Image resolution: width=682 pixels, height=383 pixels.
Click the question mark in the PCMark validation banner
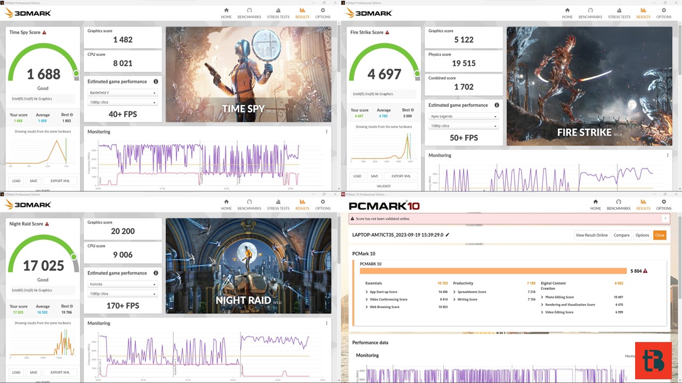pos(665,219)
